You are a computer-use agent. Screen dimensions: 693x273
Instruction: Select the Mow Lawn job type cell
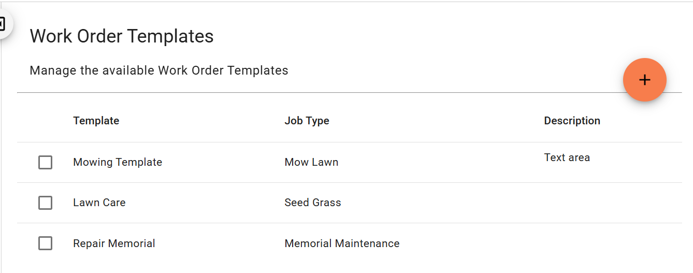(311, 162)
